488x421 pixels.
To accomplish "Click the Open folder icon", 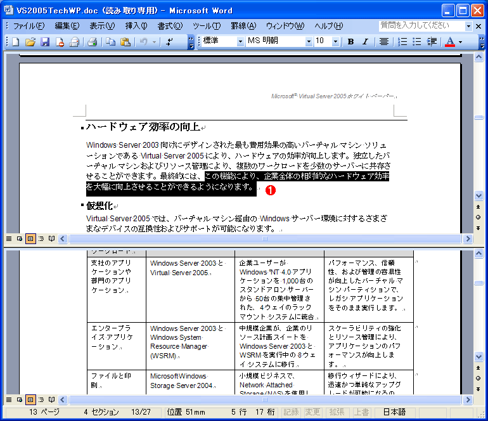I will point(30,41).
